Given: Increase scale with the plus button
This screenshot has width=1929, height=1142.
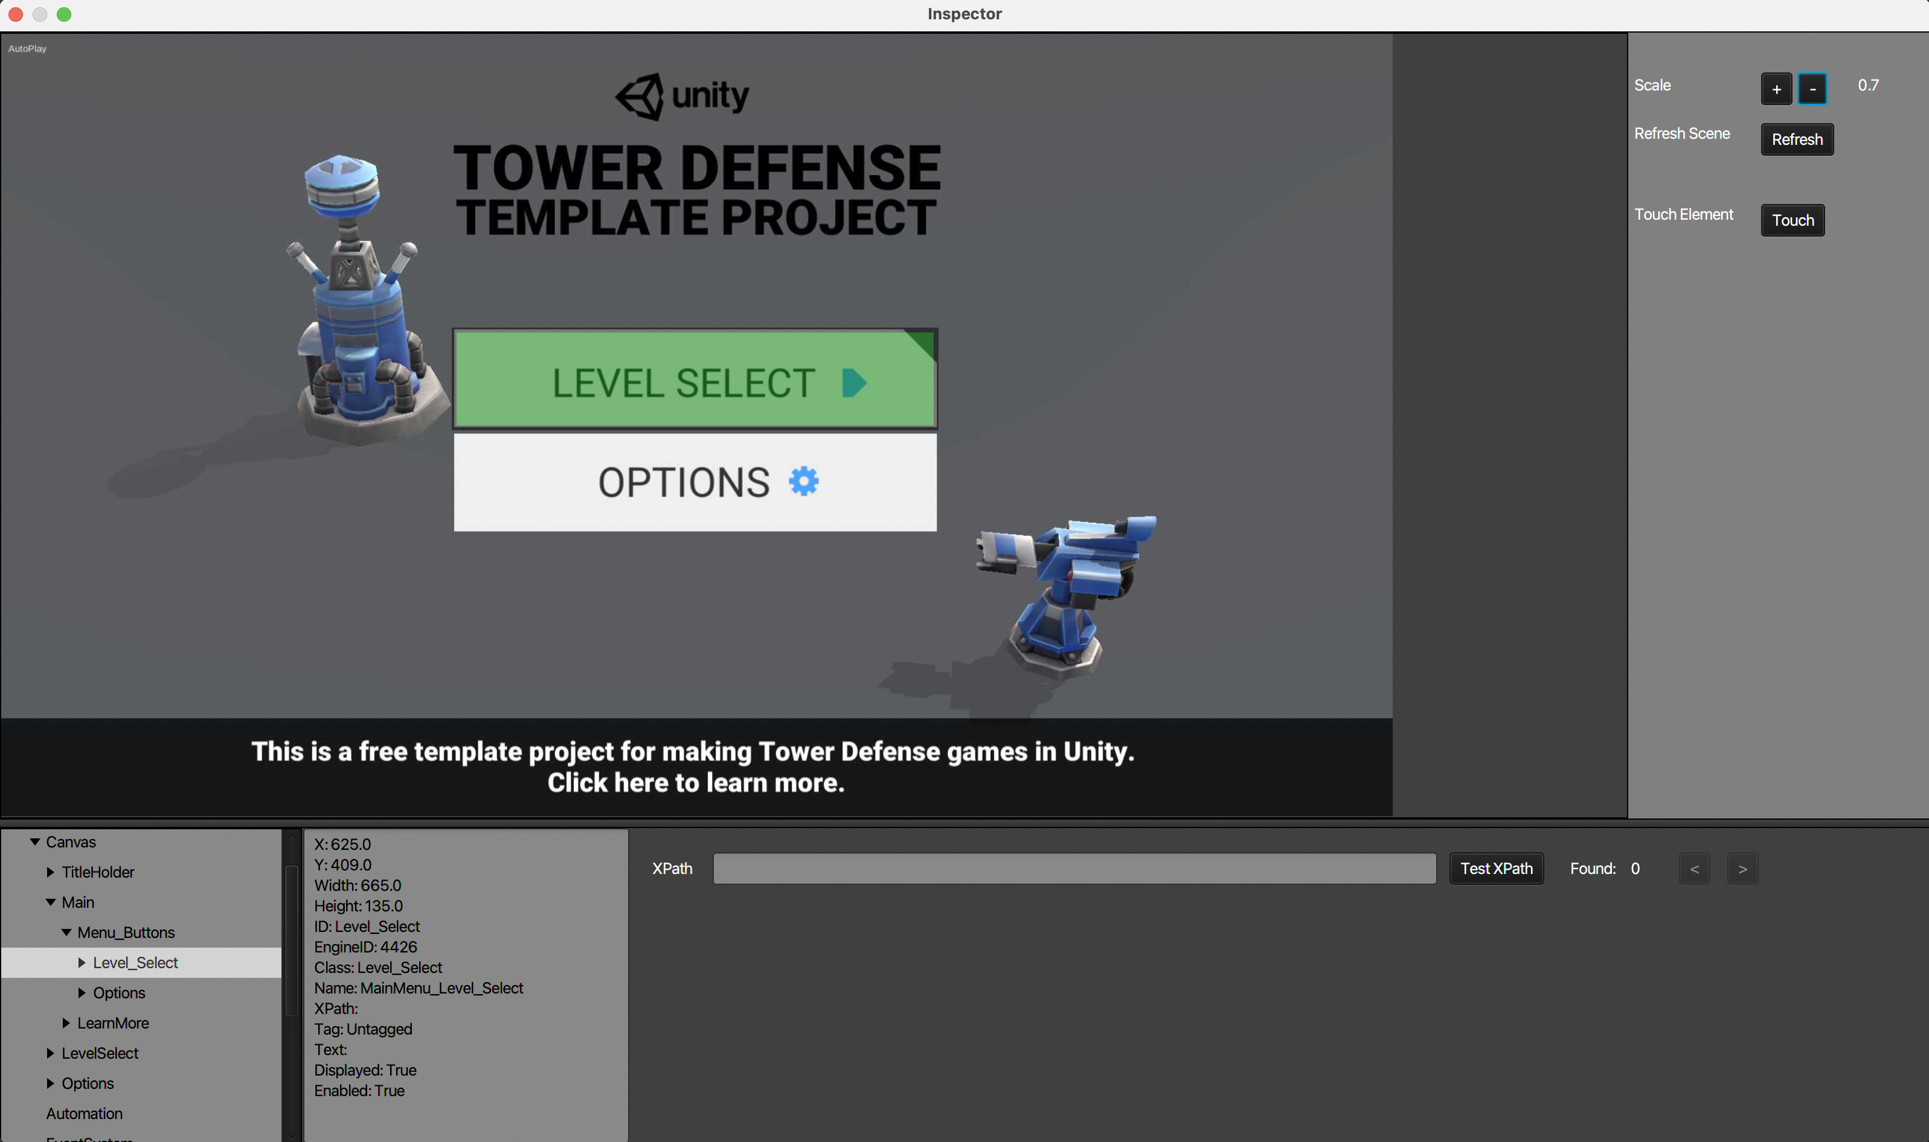Looking at the screenshot, I should 1776,89.
